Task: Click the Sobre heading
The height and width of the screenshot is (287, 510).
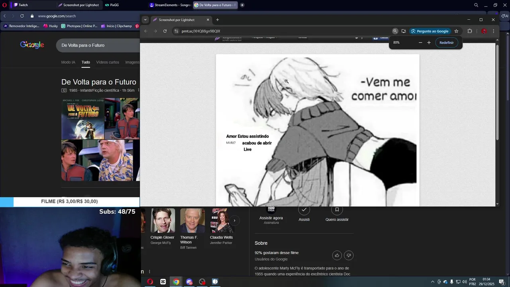Action: tap(261, 243)
